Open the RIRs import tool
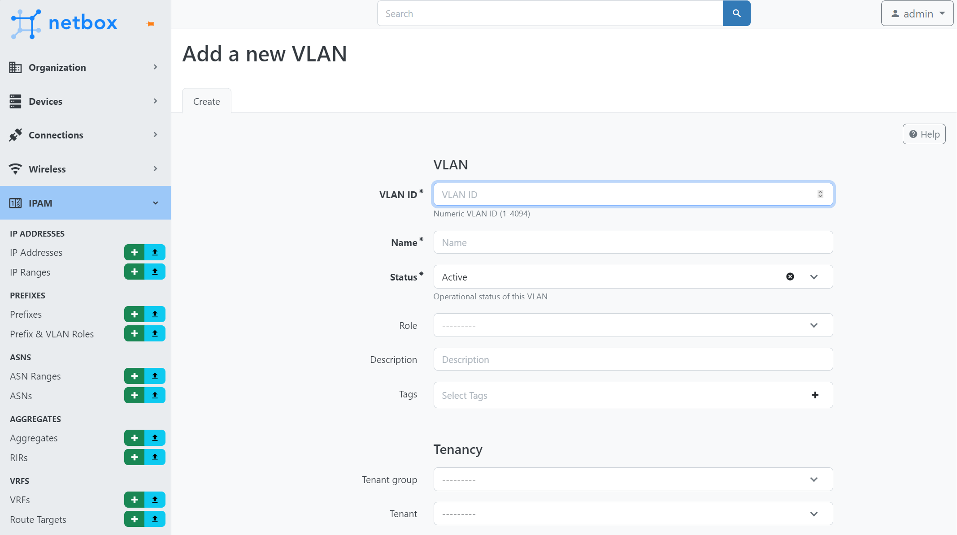 [x=155, y=457]
